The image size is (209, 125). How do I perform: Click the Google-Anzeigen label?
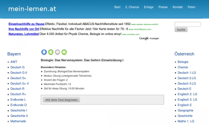point(149,39)
